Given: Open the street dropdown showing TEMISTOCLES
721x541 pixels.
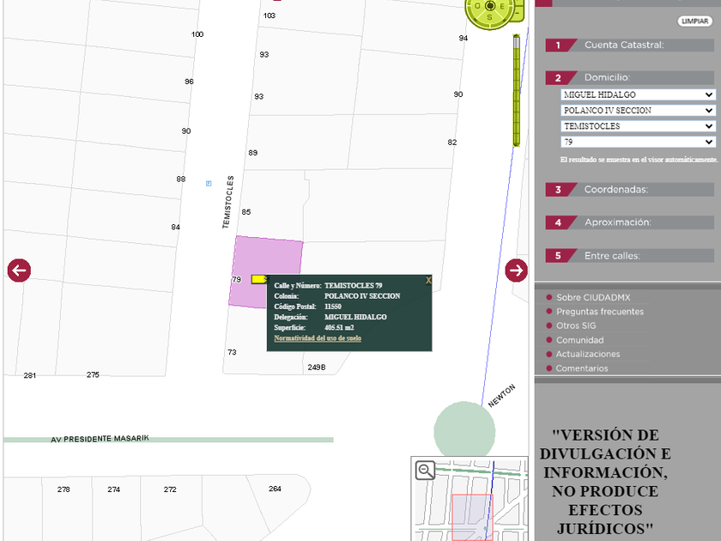Looking at the screenshot, I should pos(639,126).
